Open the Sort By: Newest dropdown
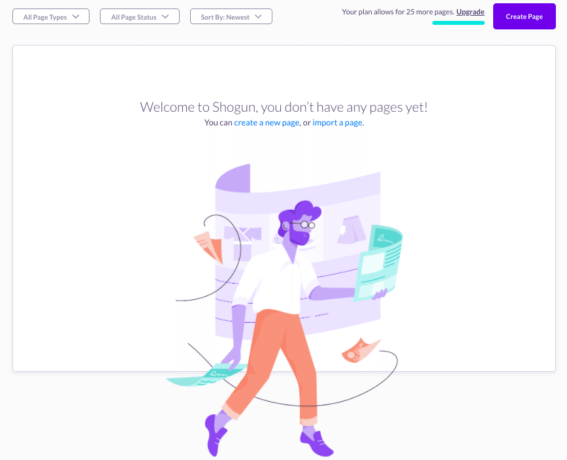Image resolution: width=567 pixels, height=460 pixels. pos(231,16)
